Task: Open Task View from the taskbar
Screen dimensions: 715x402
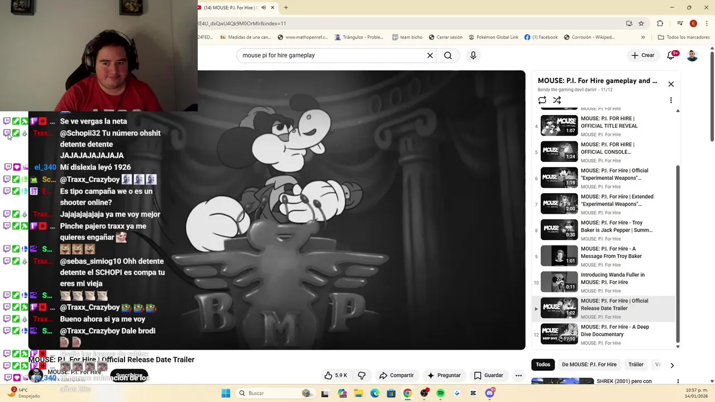Action: point(325,393)
